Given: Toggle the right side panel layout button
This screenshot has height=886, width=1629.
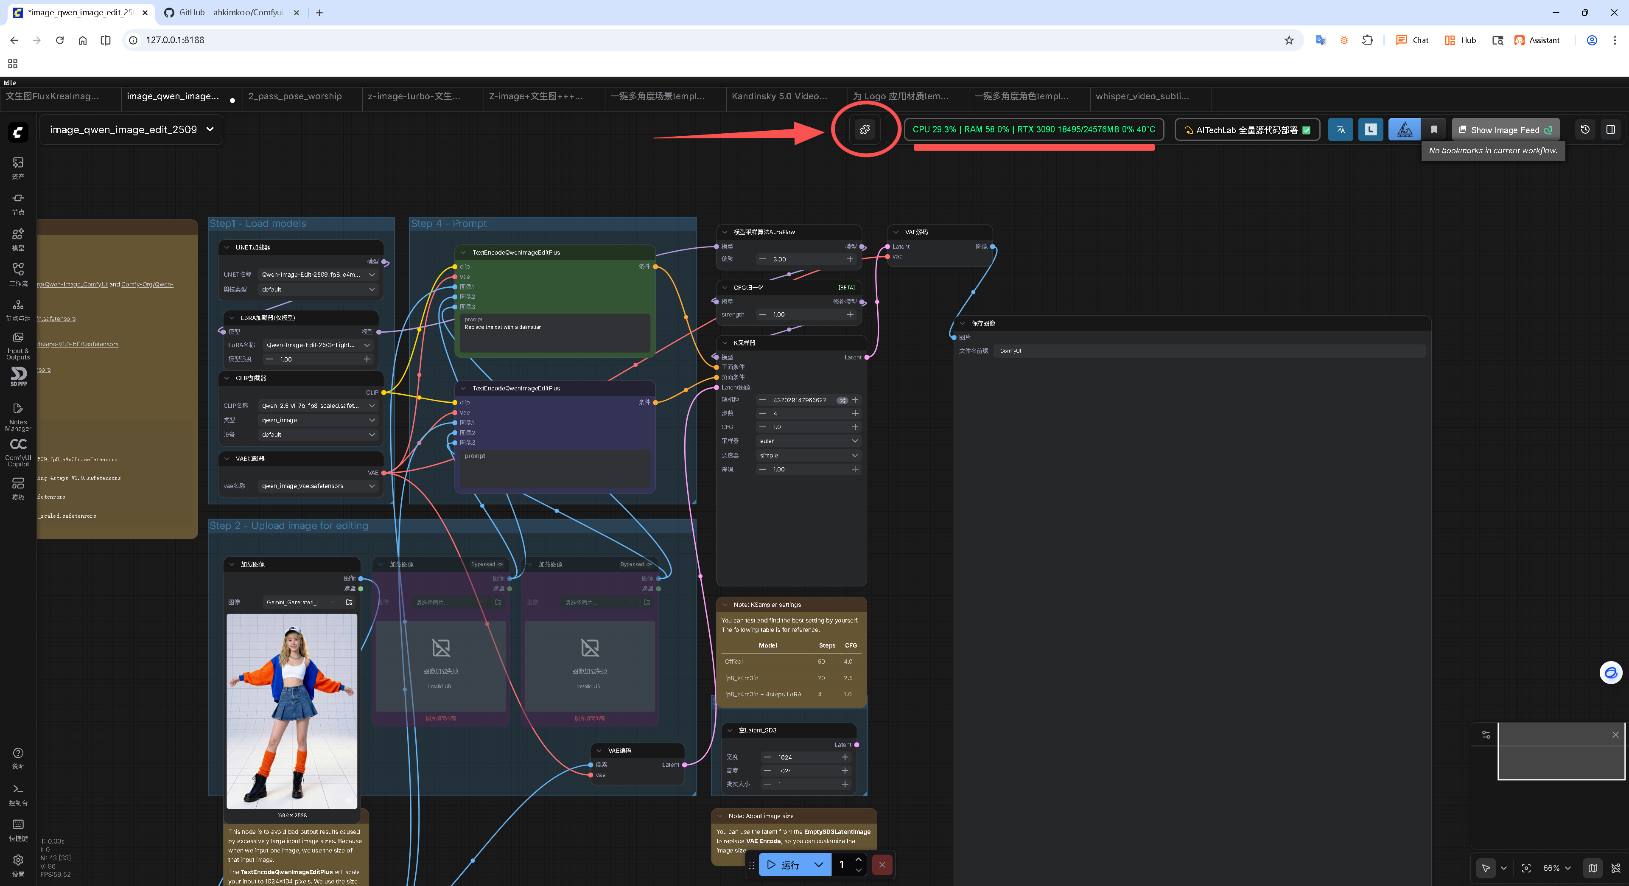Looking at the screenshot, I should pyautogui.click(x=1610, y=130).
